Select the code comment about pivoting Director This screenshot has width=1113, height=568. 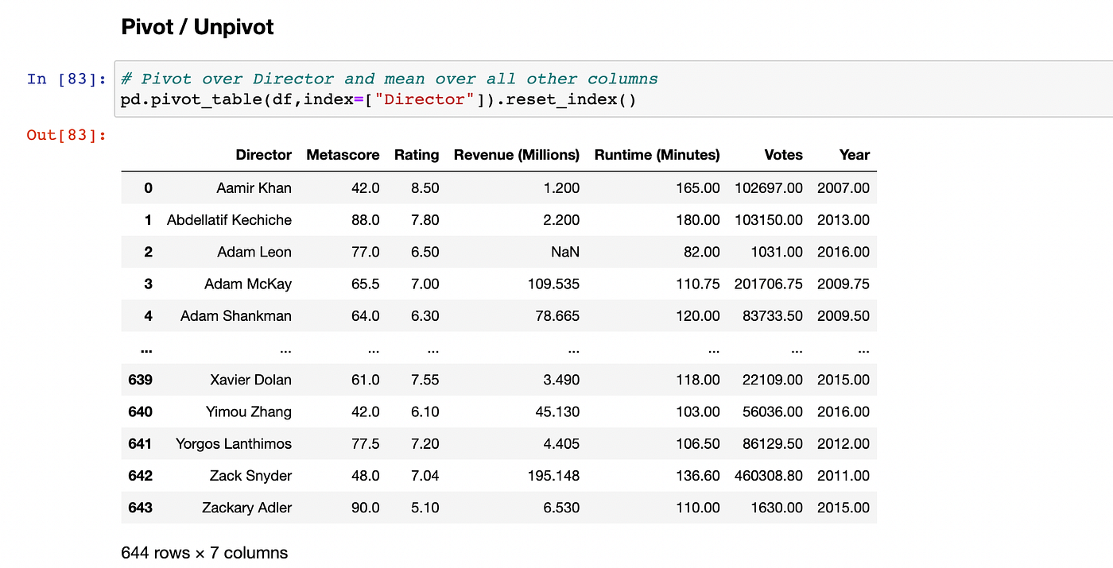(x=388, y=79)
